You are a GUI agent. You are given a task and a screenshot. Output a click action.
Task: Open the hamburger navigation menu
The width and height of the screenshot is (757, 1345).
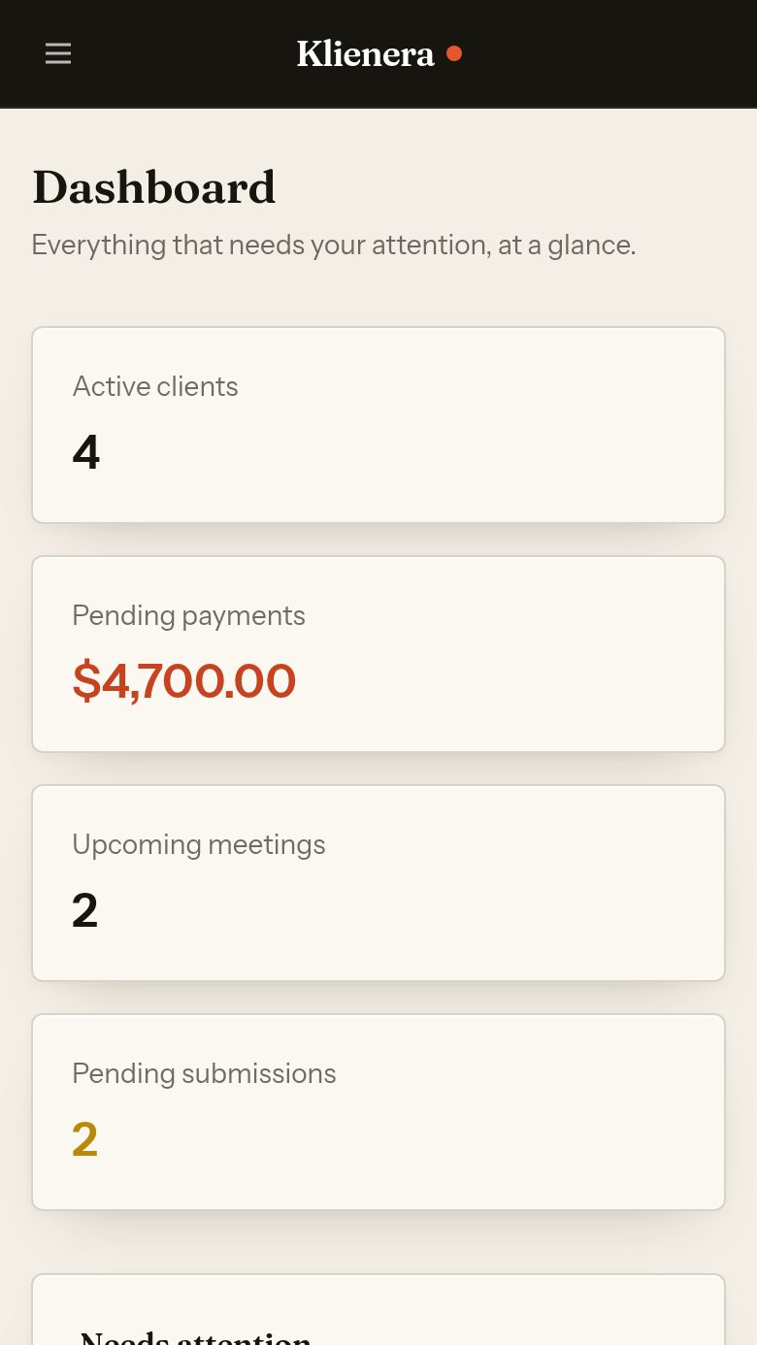pyautogui.click(x=58, y=53)
